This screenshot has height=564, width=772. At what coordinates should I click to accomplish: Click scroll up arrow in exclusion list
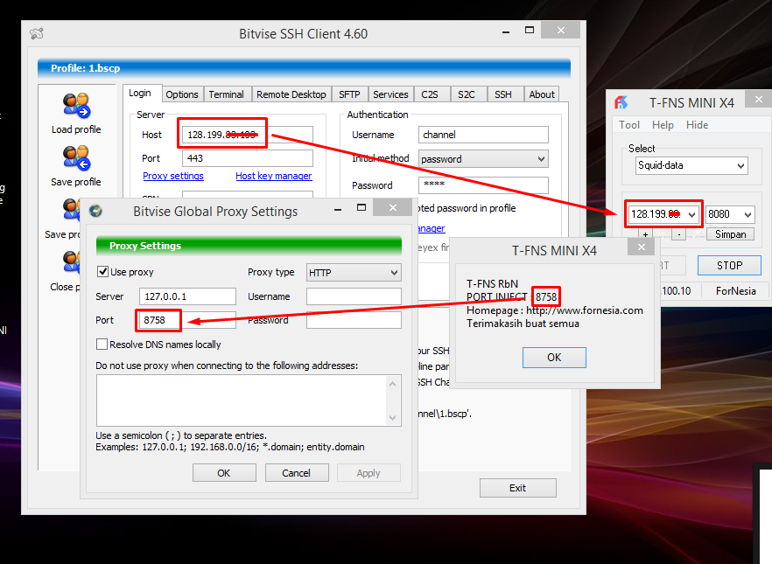click(x=392, y=384)
